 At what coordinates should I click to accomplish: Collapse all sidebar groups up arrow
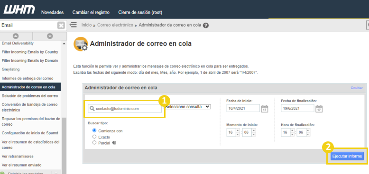tap(16, 36)
